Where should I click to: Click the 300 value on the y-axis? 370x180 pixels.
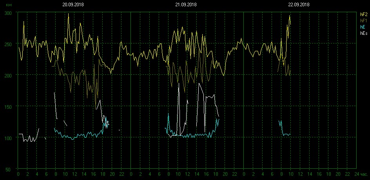click(x=8, y=13)
